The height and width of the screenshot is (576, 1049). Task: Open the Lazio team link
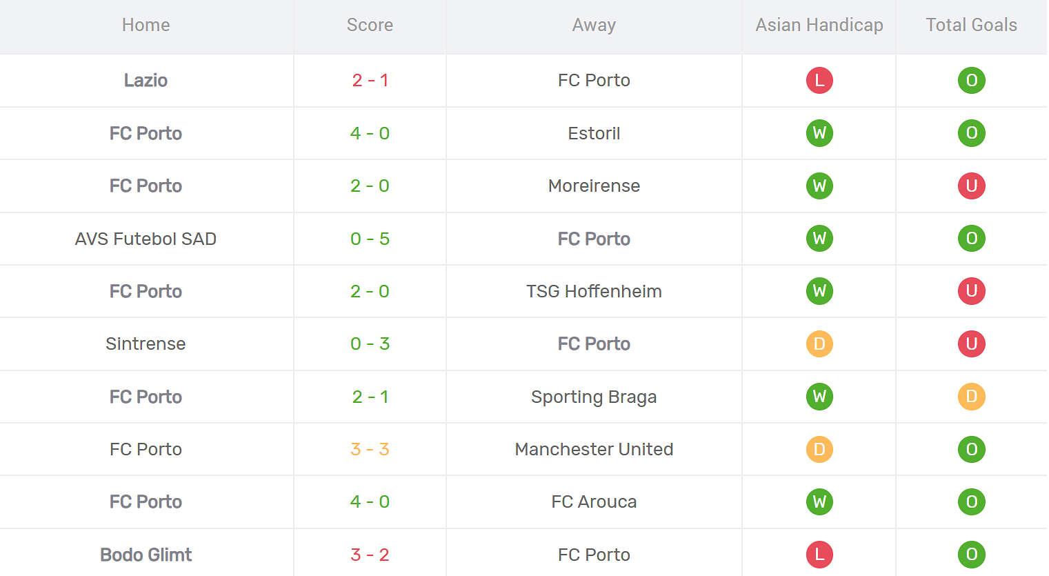(x=146, y=81)
